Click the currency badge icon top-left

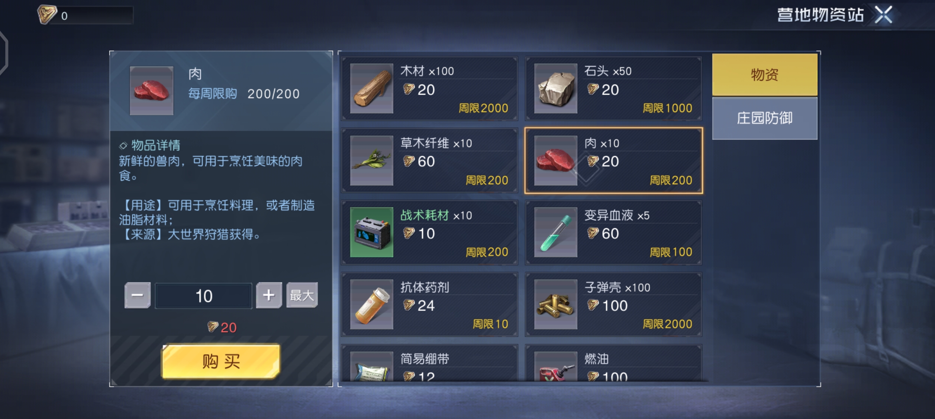pyautogui.click(x=47, y=15)
